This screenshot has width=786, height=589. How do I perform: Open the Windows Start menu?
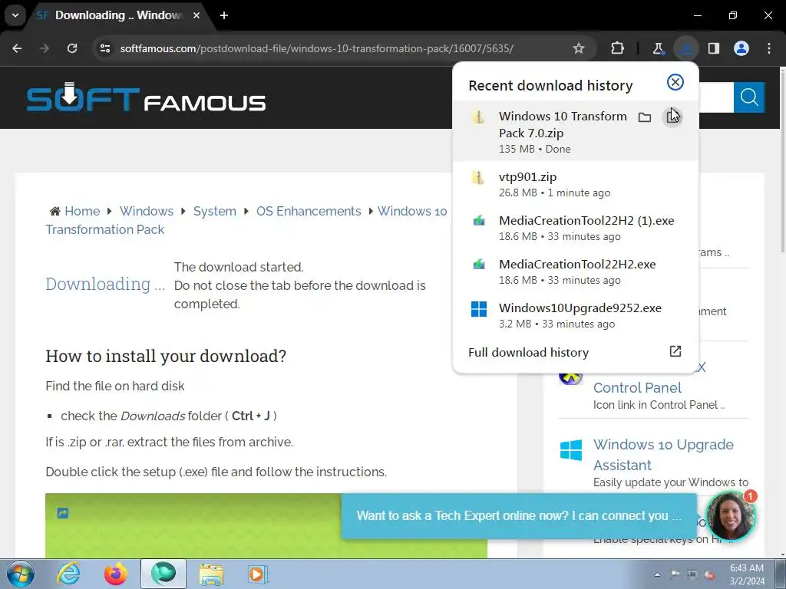[x=21, y=574]
